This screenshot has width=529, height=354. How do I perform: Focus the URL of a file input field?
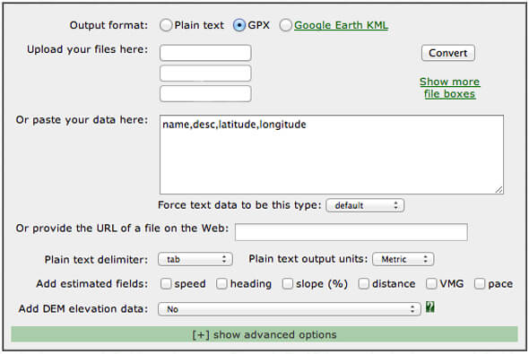tap(351, 232)
